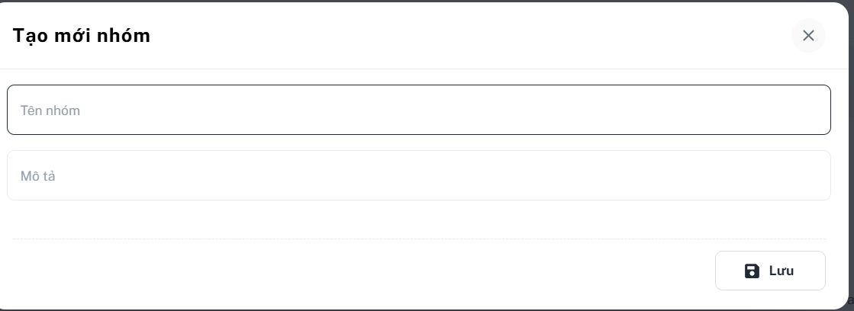Screen dimensions: 854x311
Task: Click the dashed divider above Lưu
Action: 418,239
